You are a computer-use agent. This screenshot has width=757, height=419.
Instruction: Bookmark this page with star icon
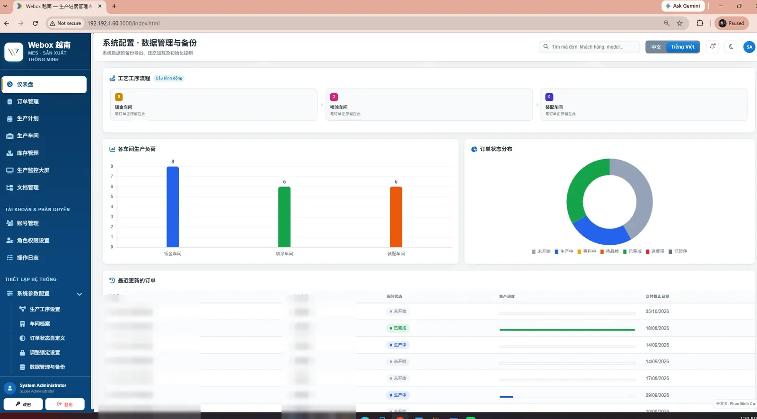click(679, 23)
